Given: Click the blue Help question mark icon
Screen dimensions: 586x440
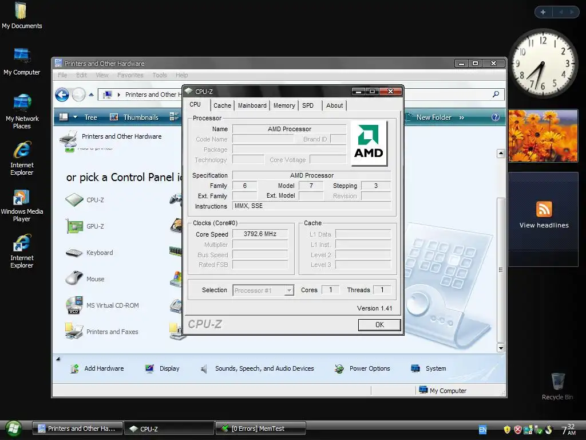Looking at the screenshot, I should coord(496,117).
